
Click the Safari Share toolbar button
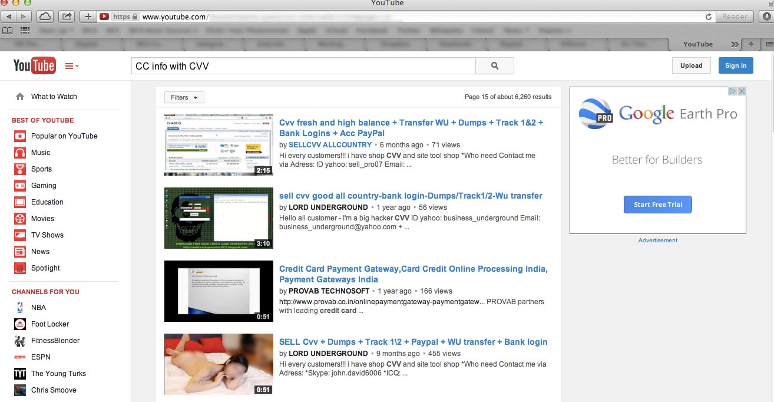point(67,17)
